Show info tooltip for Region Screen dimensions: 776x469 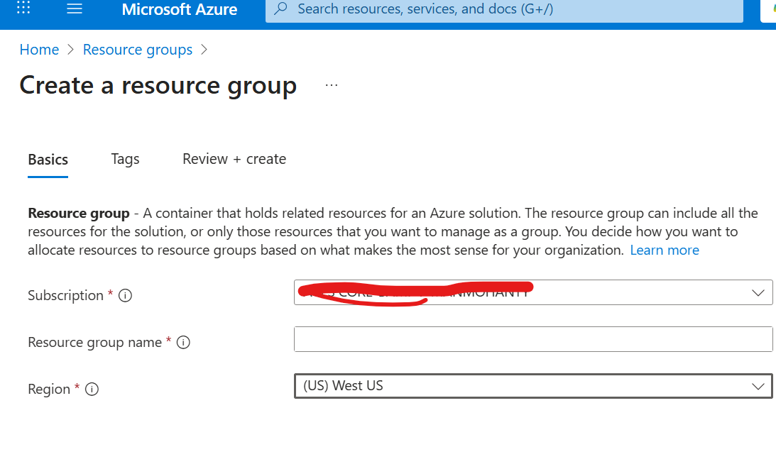pyautogui.click(x=92, y=390)
